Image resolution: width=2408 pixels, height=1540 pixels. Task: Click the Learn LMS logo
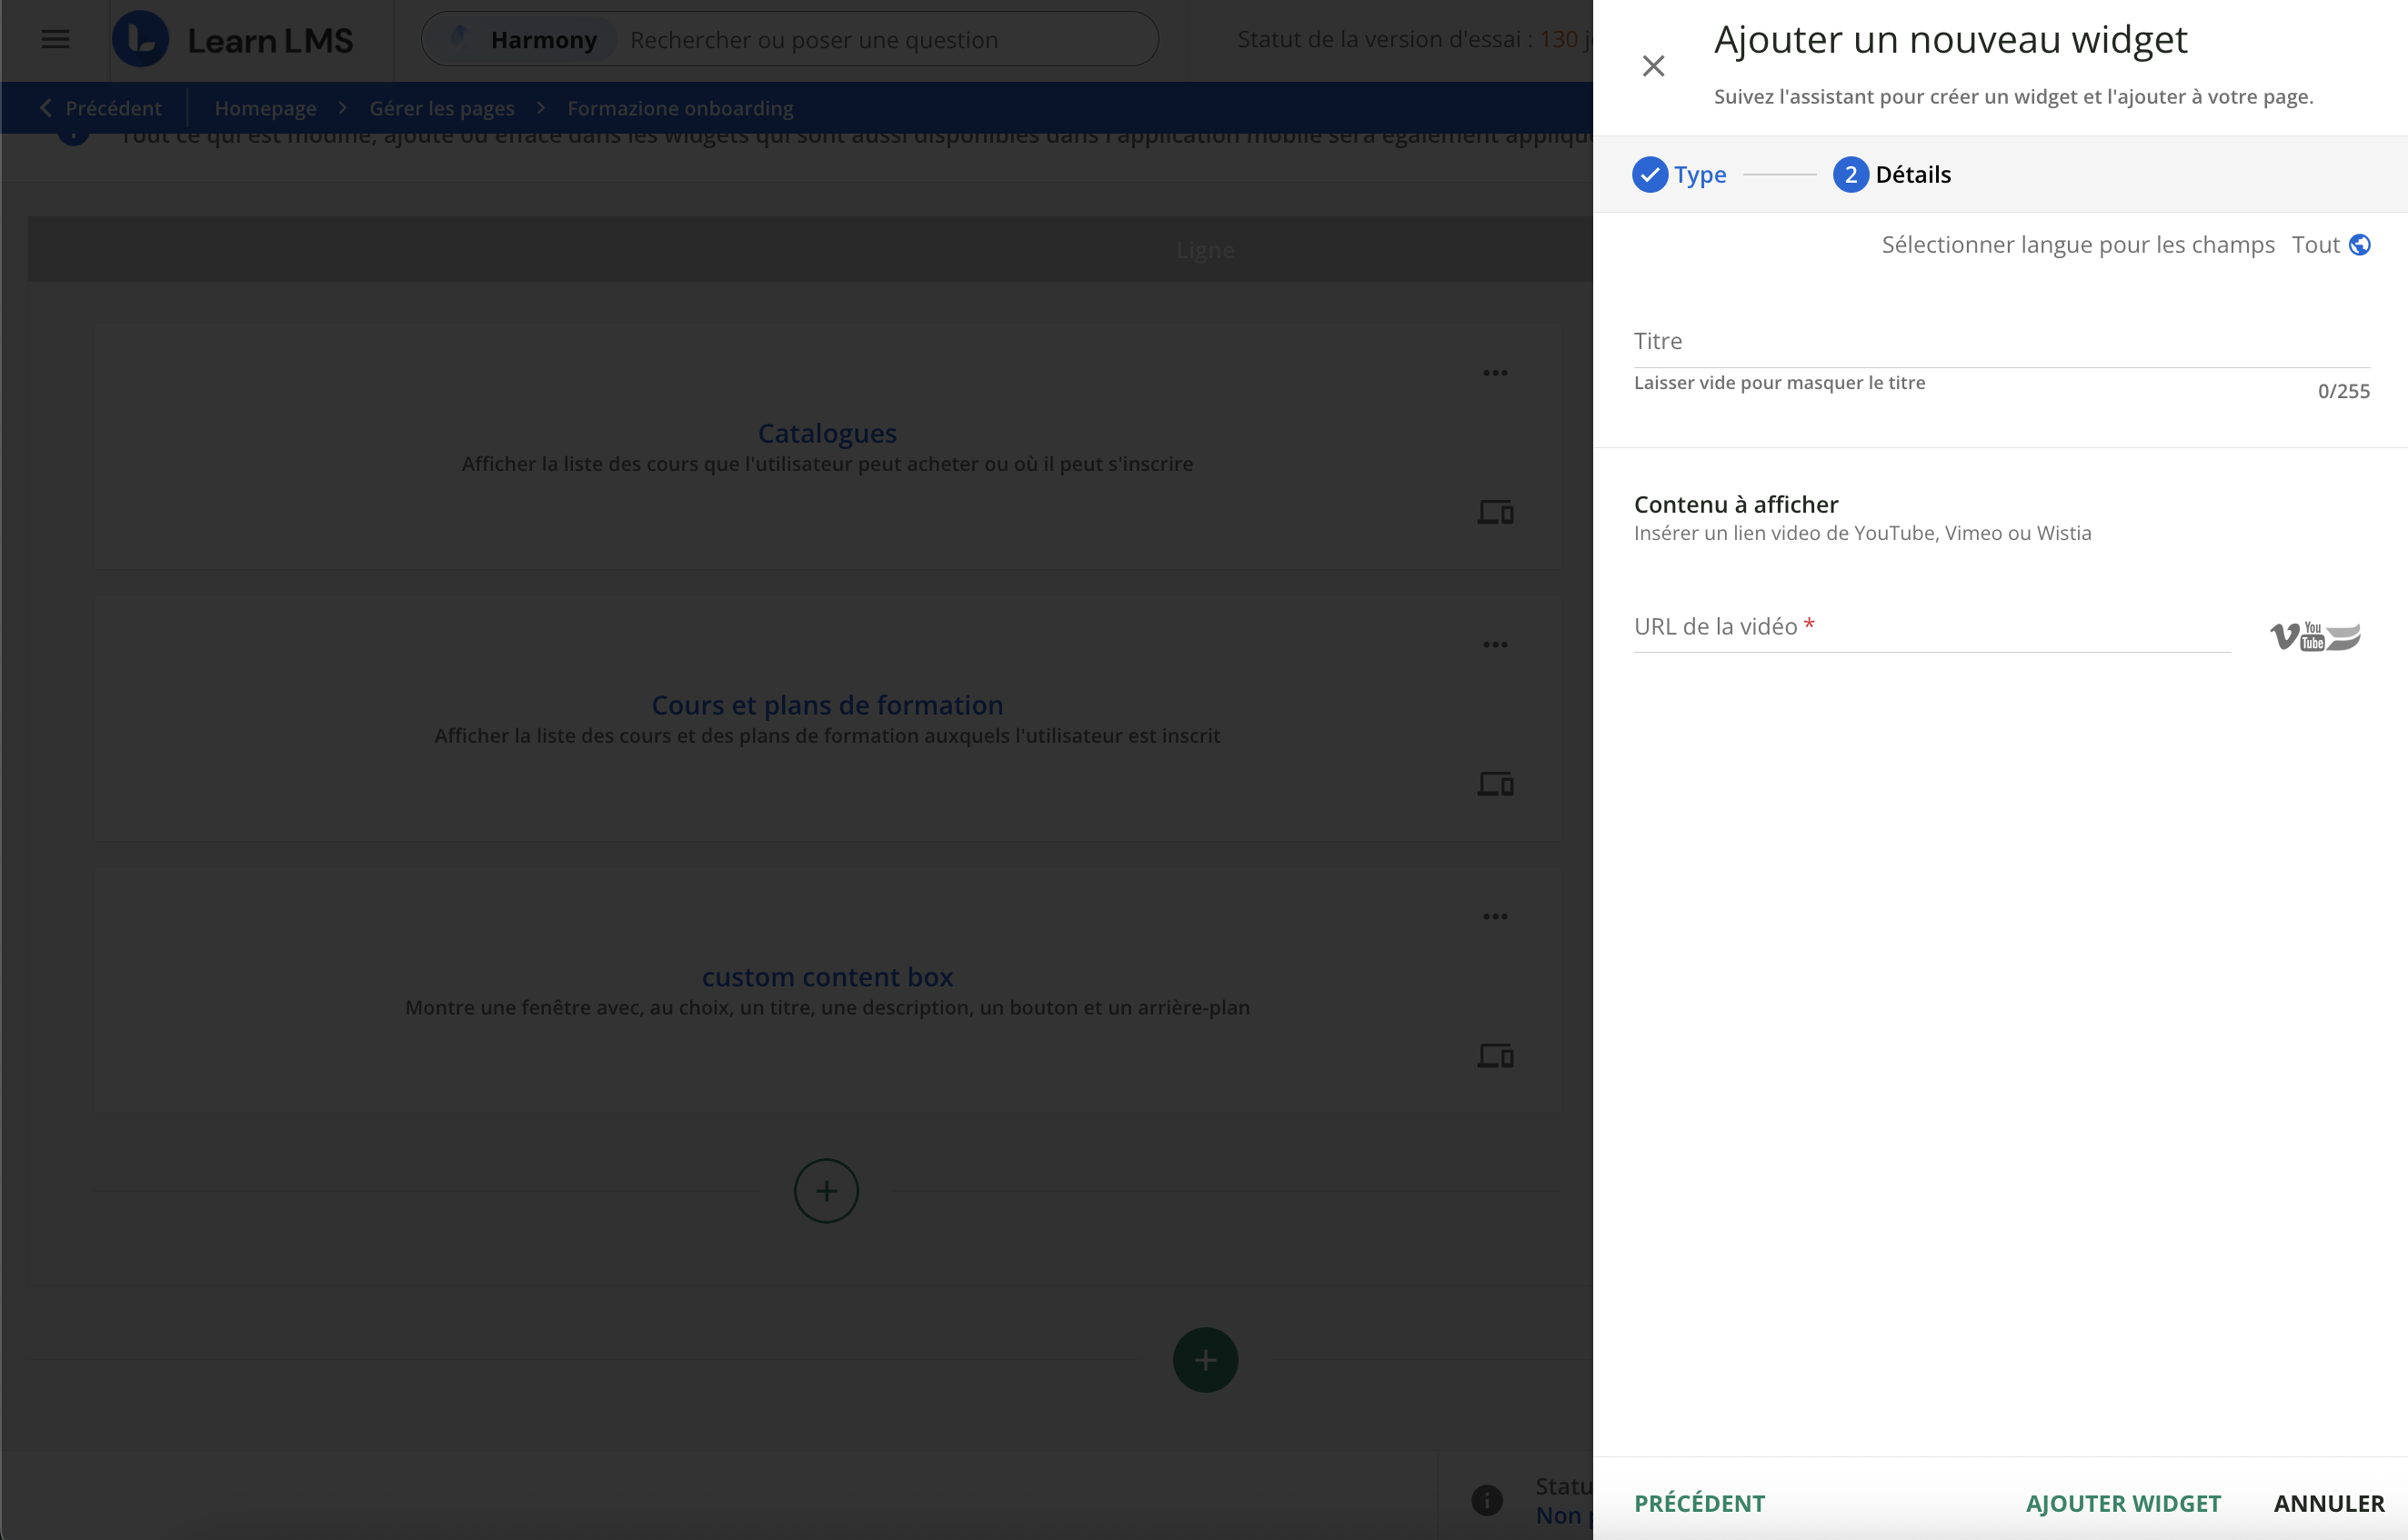point(232,40)
